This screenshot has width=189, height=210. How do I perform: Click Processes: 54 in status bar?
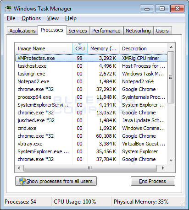click(20, 202)
